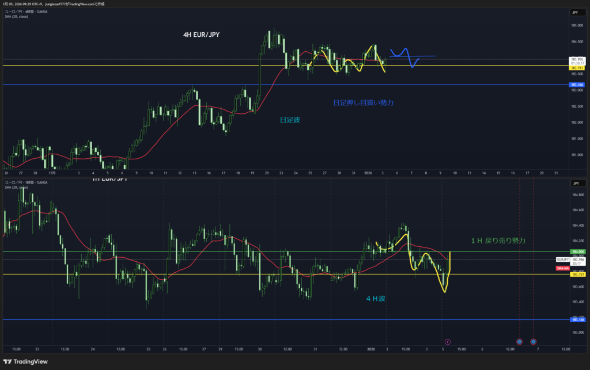Select the green 184.056 price label
Viewport: 590px width, 370px height.
coord(577,251)
